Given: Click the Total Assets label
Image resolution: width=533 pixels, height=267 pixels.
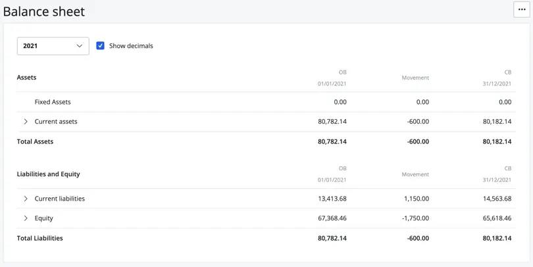Looking at the screenshot, I should (x=35, y=141).
